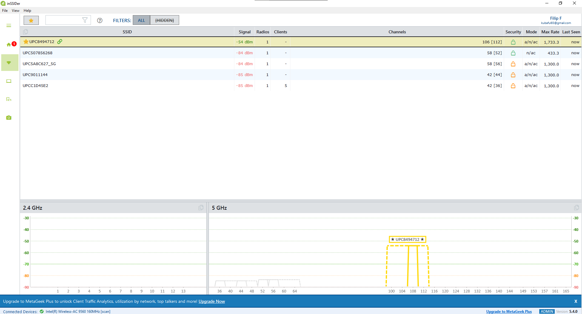582x314 pixels.
Task: Open the channels layout sidebar icon
Action: coord(9,99)
